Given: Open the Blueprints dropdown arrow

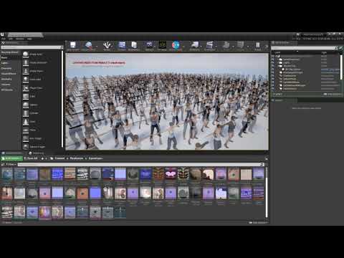Looking at the screenshot, I should coord(201,46).
